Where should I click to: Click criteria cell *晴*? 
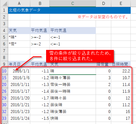coord(19,37)
